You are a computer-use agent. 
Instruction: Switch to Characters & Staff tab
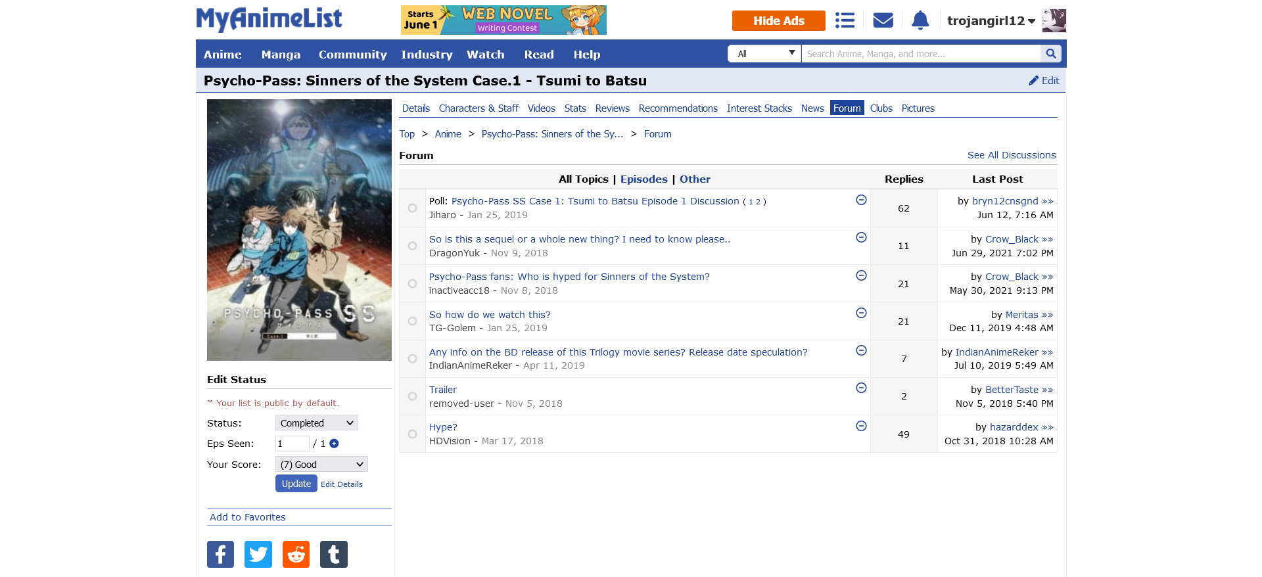point(479,108)
